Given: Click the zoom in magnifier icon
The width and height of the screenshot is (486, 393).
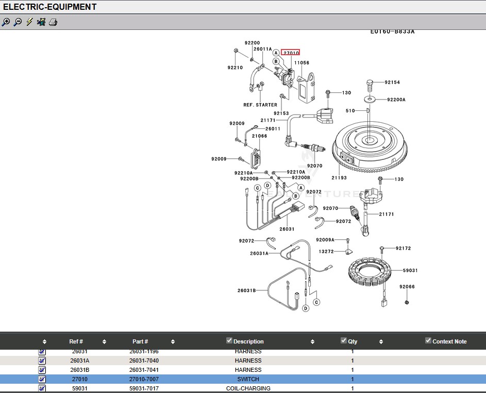Looking at the screenshot, I should coord(6,22).
